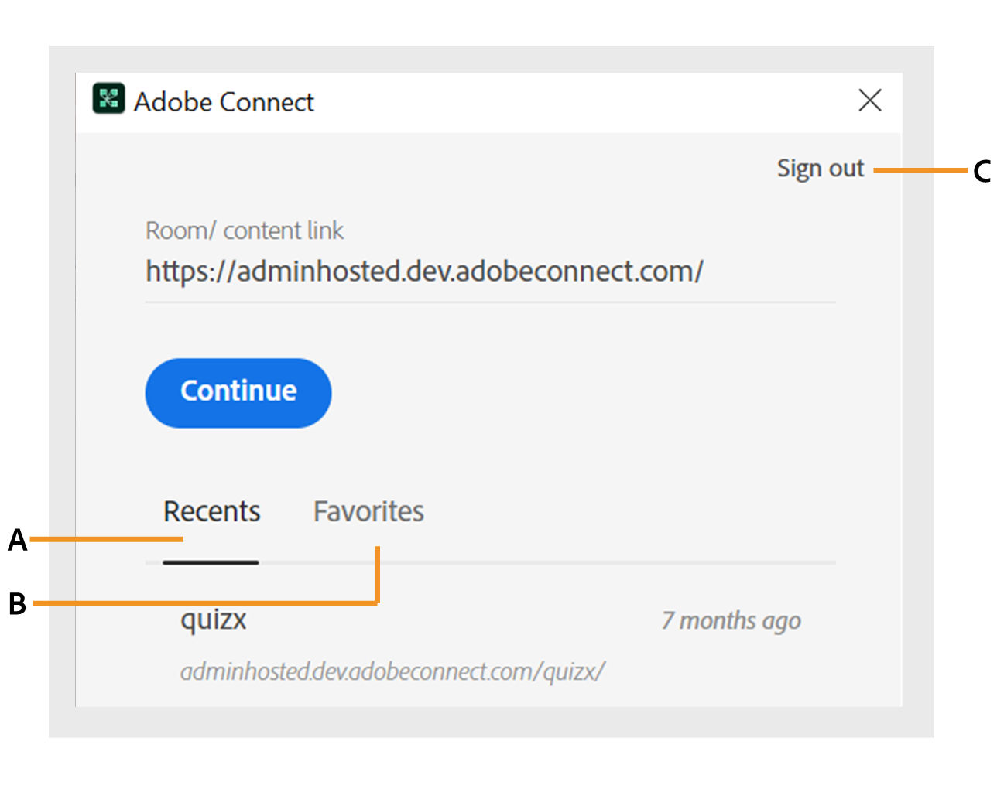Screen dimensions: 997x799
Task: Select the adminhosted.dev.adobeconnect.com URL text
Action: click(423, 271)
